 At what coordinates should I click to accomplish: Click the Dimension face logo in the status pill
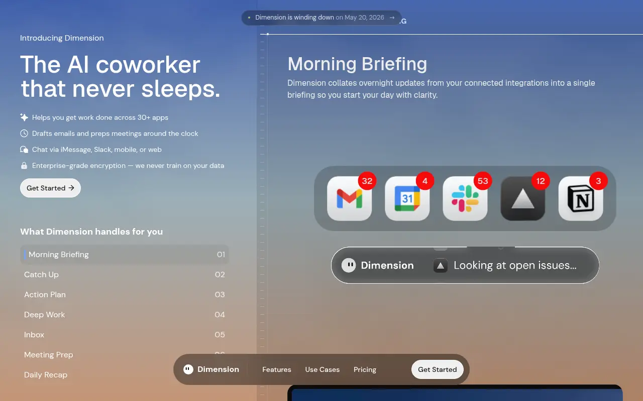[349, 265]
